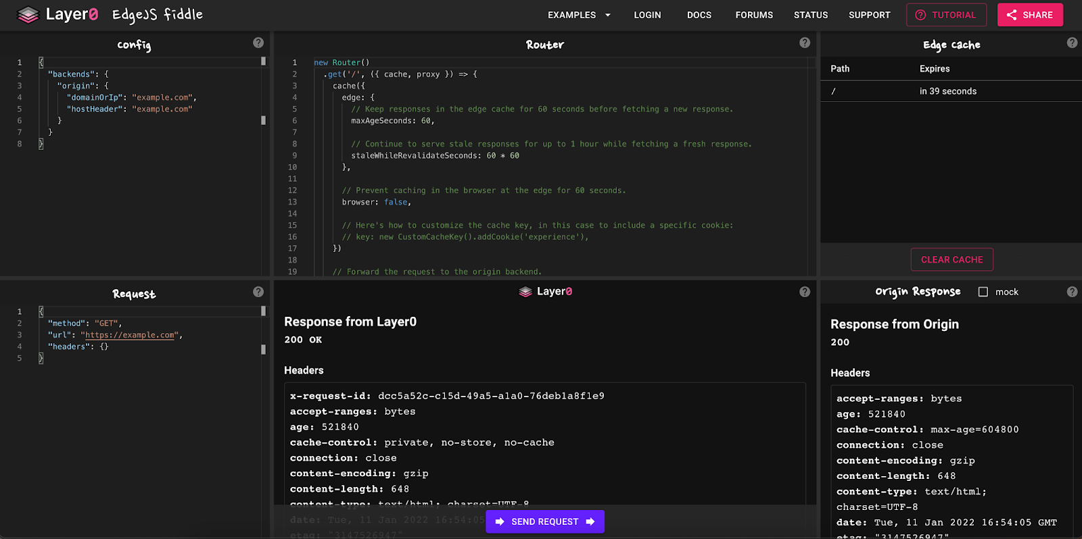
Task: Start the Tutorial
Action: [946, 15]
